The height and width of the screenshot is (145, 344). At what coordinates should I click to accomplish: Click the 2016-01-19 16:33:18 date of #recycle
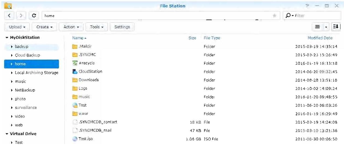[316, 63]
